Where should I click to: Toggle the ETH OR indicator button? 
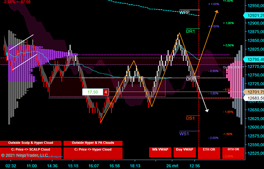(209, 153)
